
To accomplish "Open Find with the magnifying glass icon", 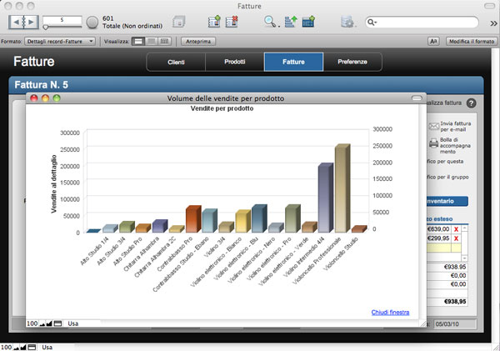I will point(269,22).
